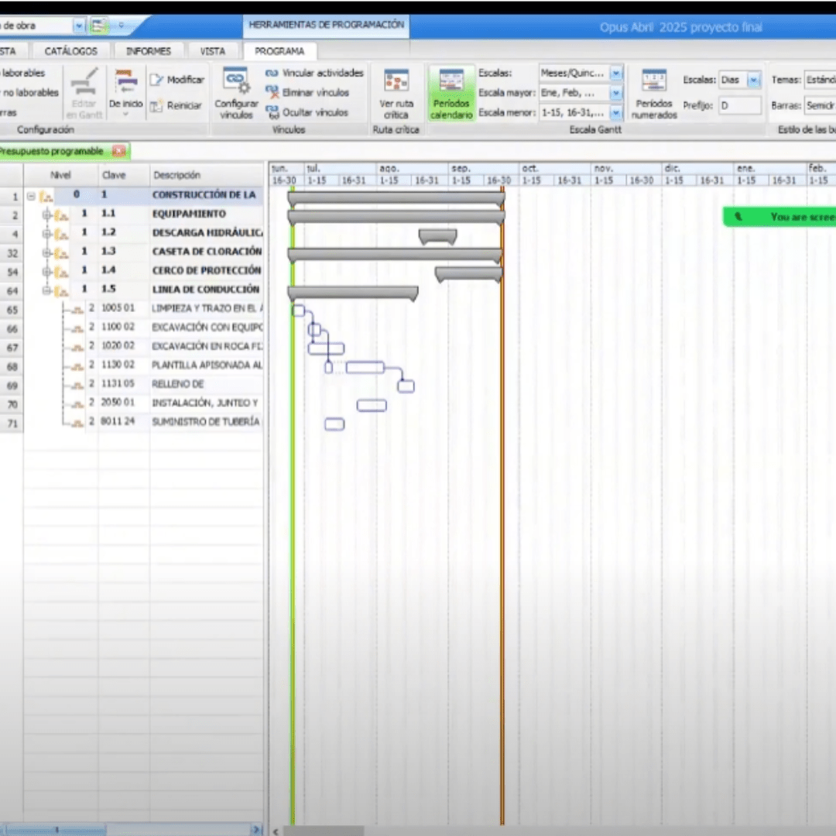Open the INFORMES ribbon tab
836x836 pixels.
[149, 51]
